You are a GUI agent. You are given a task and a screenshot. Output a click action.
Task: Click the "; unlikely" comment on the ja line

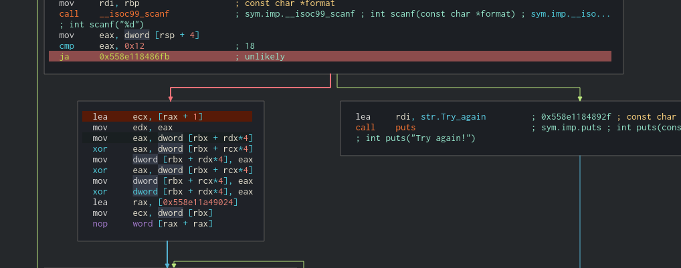pyautogui.click(x=260, y=56)
